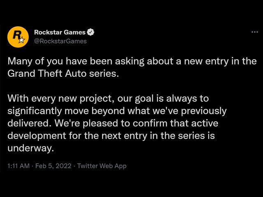Click the 1:11 AM timestamp

(18, 166)
